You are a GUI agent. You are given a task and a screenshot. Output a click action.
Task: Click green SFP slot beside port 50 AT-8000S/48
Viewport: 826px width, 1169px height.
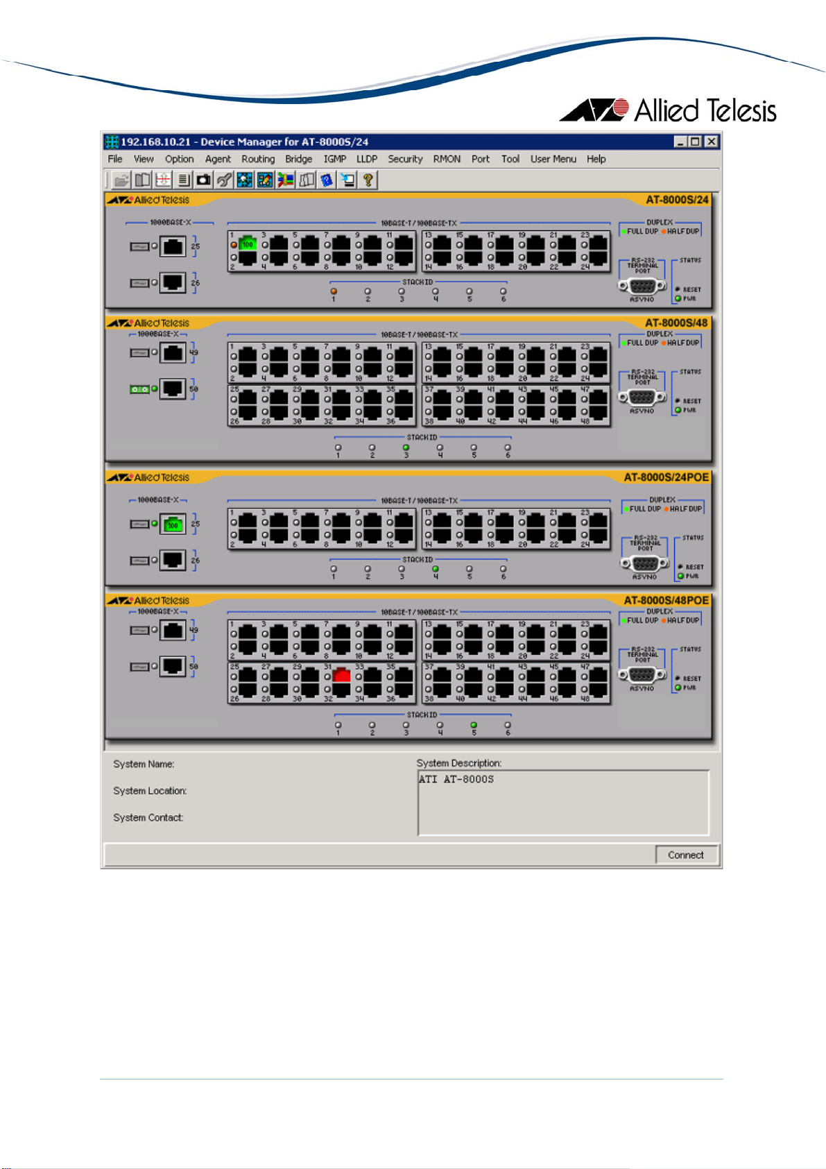pos(139,389)
